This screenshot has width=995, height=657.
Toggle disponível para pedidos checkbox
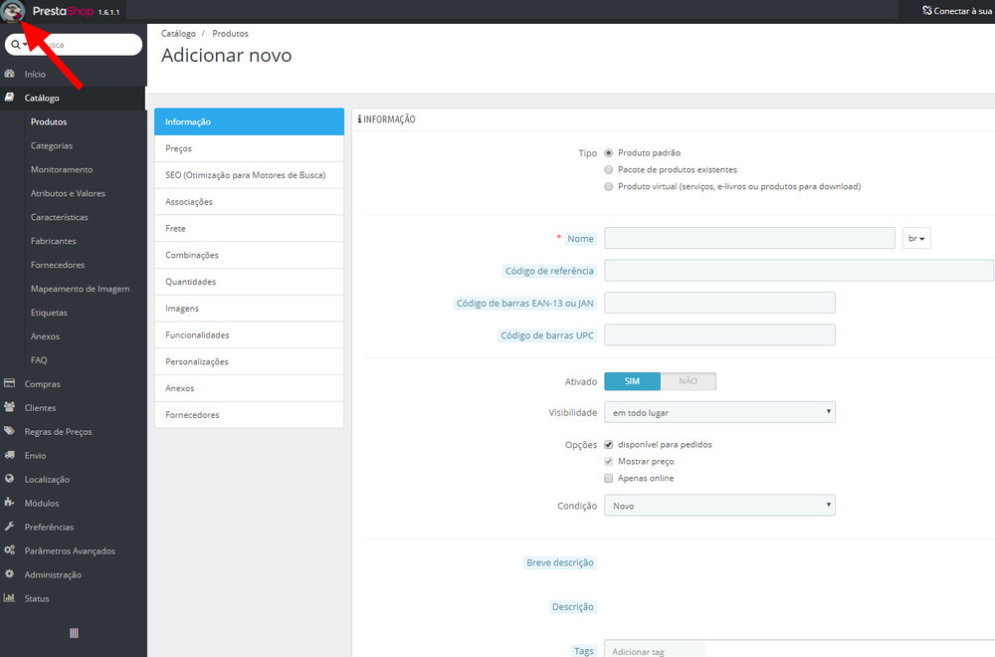[609, 444]
